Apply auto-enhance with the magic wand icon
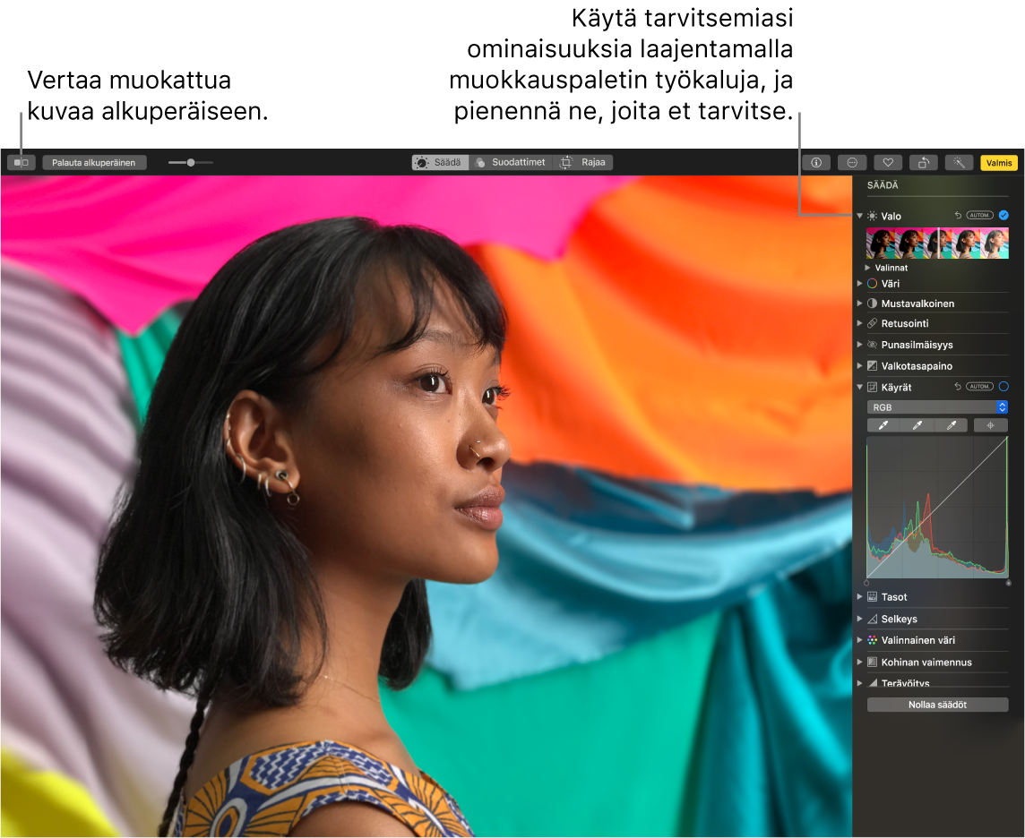 959,163
